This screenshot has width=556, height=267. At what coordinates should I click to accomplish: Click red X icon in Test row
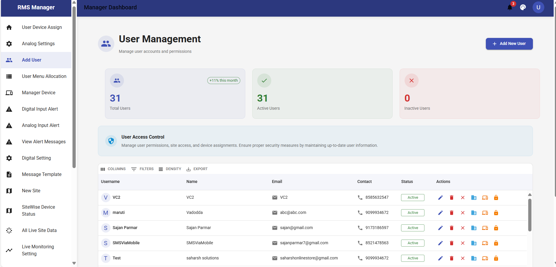(x=462, y=258)
